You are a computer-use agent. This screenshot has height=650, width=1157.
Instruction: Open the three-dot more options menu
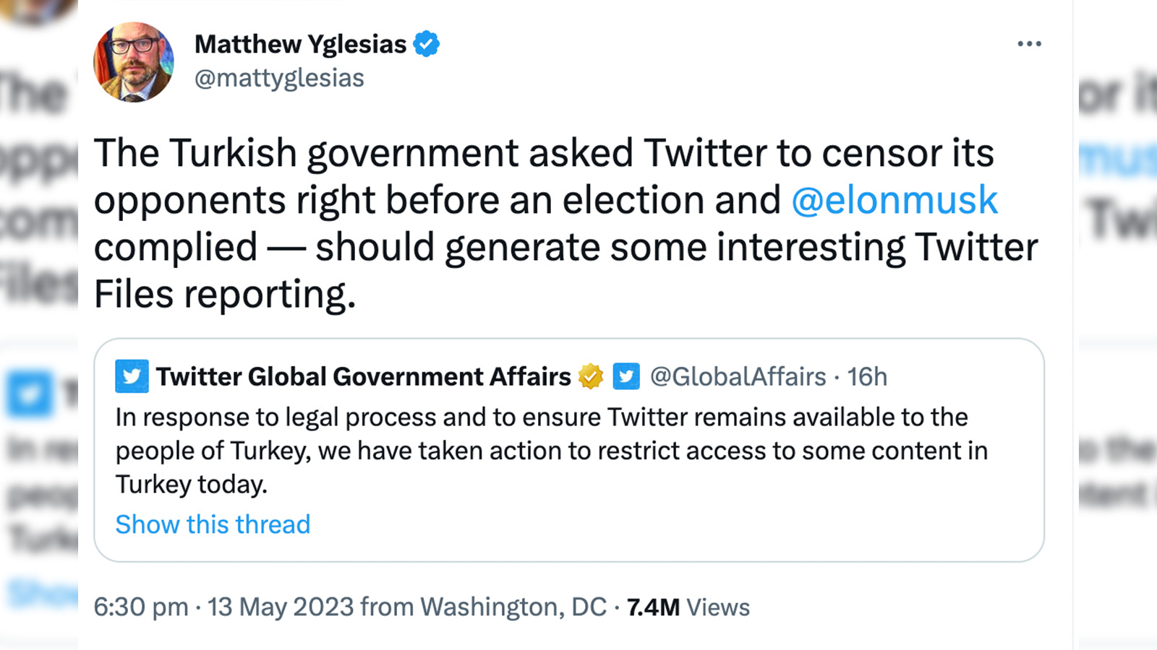(x=1029, y=44)
